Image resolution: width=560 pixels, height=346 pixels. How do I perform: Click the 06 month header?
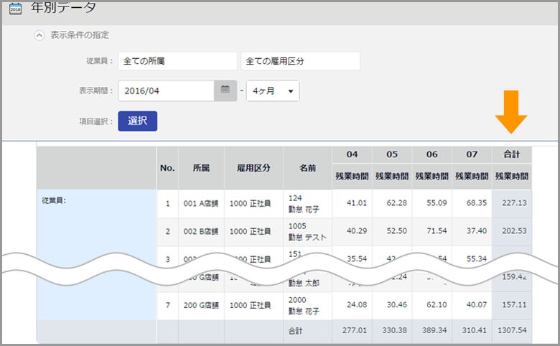click(x=432, y=154)
